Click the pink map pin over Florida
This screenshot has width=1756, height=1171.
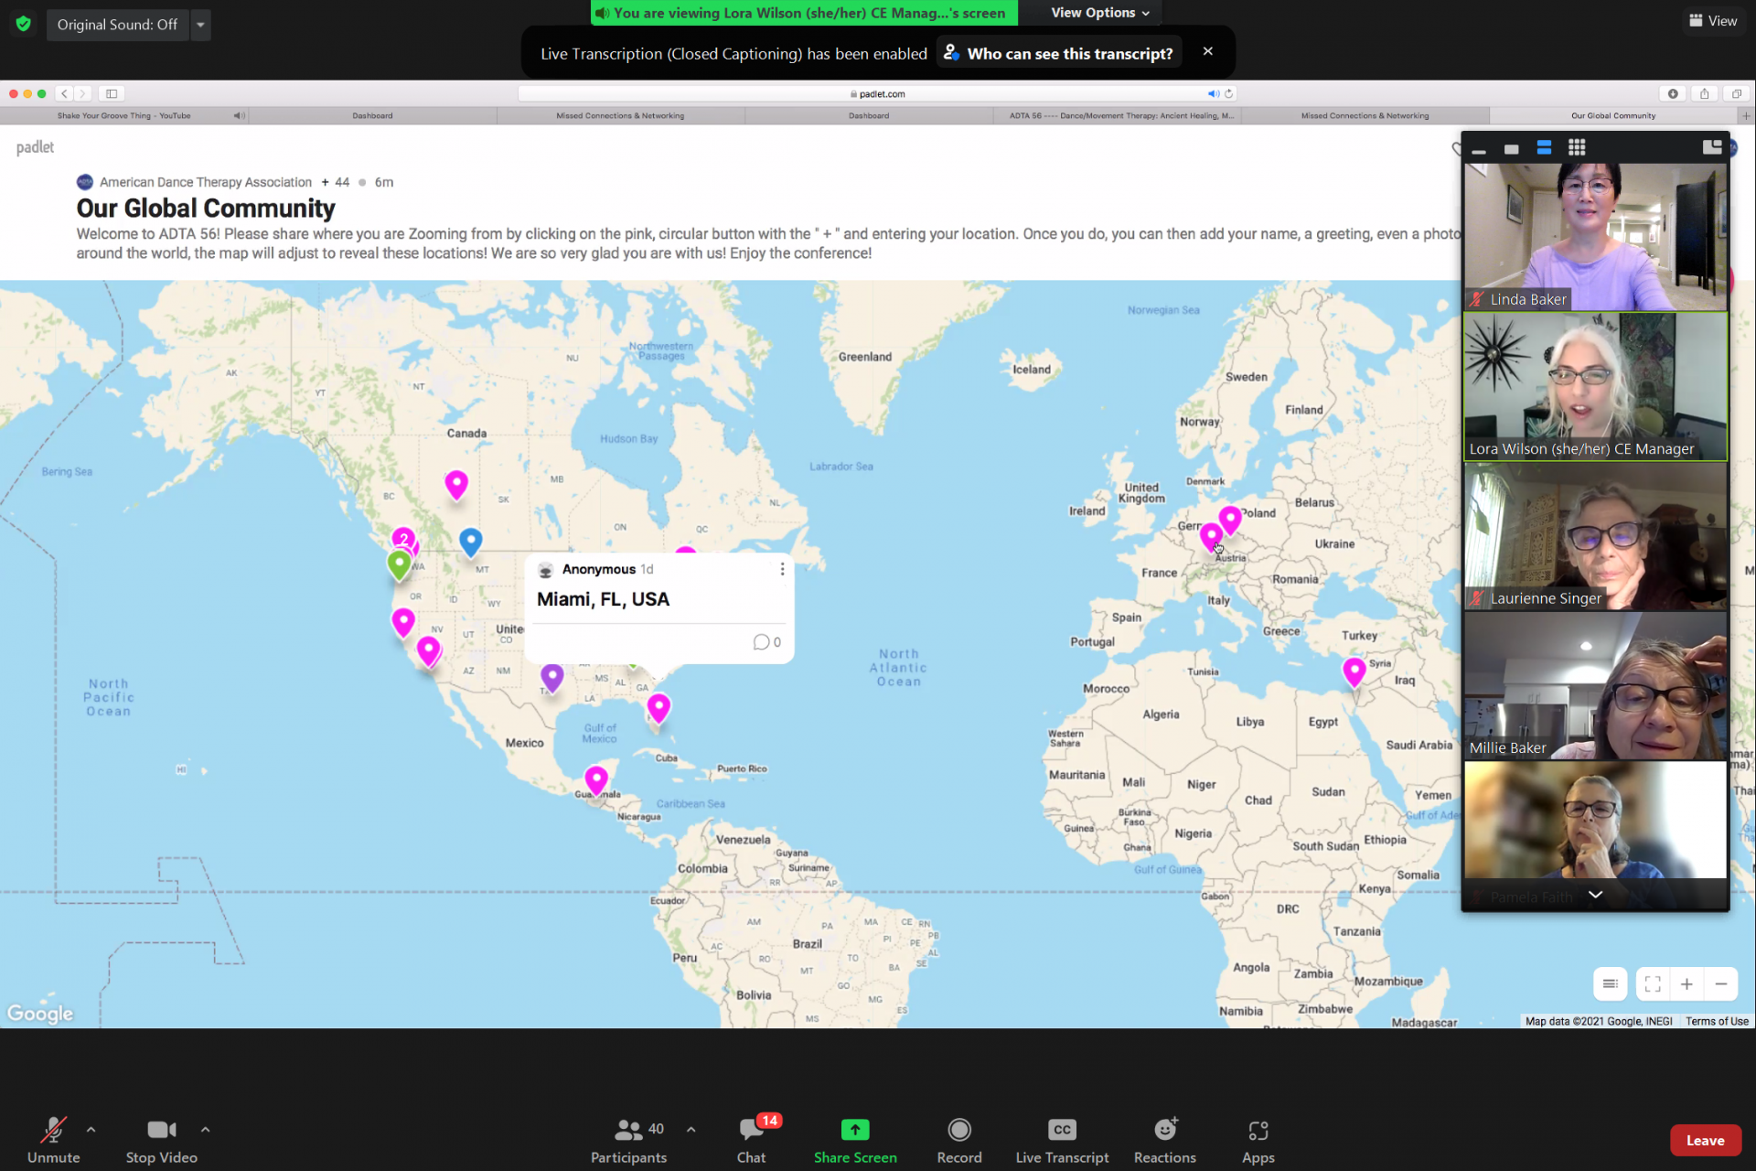tap(658, 708)
